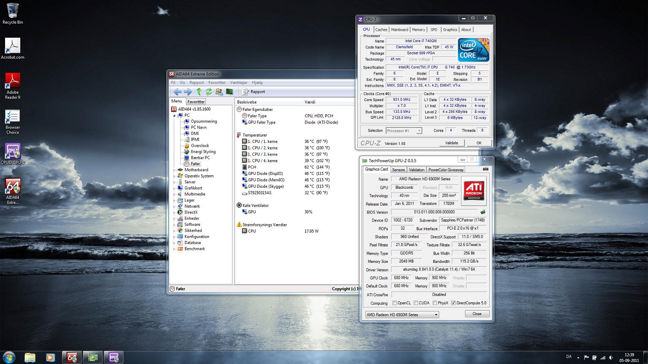The width and height of the screenshot is (648, 364).
Task: Select the CPUID CPU-Z desktop icon
Action: 13,154
